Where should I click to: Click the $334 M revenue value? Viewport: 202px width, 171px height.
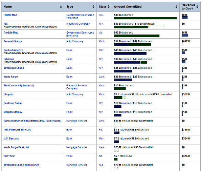(186, 138)
